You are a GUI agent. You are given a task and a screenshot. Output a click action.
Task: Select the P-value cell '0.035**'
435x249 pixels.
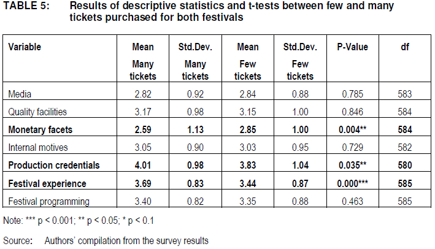click(353, 166)
